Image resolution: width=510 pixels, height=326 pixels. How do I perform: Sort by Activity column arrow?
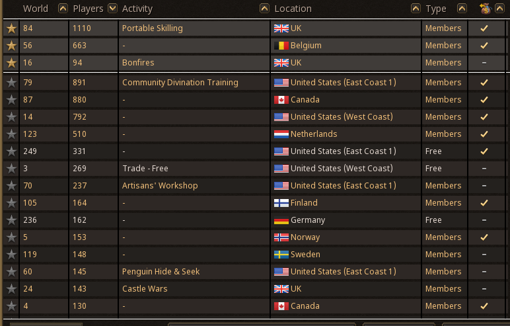click(x=264, y=9)
